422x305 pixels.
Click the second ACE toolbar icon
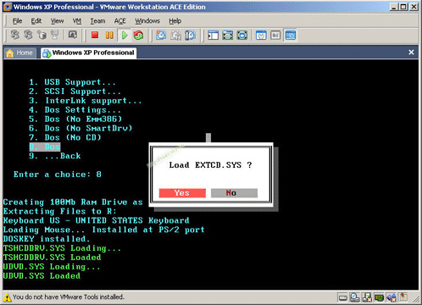[28, 35]
